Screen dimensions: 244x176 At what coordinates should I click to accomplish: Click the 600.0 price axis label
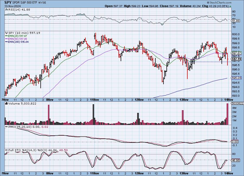pos(236,34)
